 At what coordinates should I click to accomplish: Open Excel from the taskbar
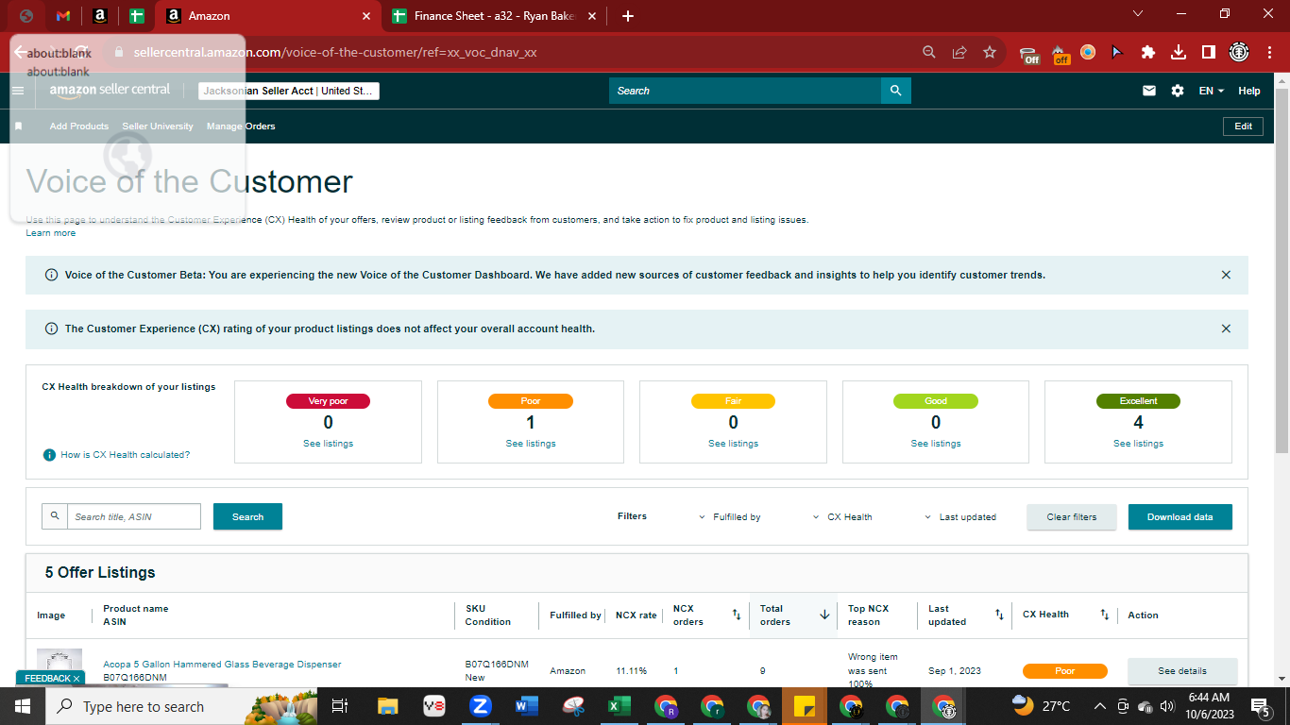point(620,706)
